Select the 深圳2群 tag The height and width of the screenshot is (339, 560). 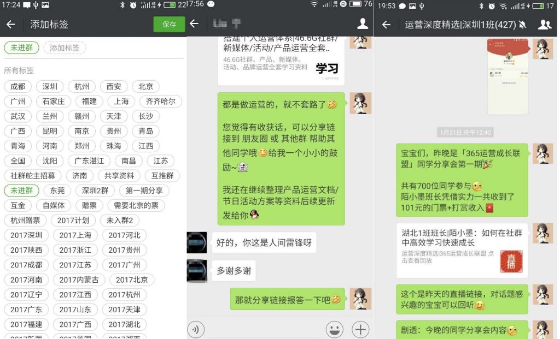pos(95,191)
